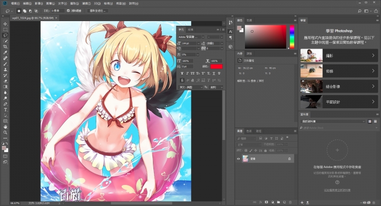Select the Move tool
This screenshot has width=381, height=206.
5,24
